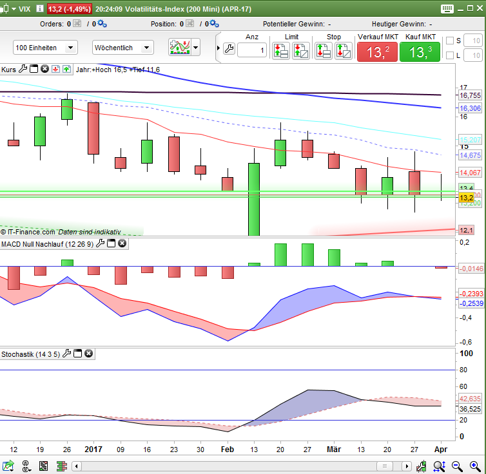486x474 pixels.
Task: Sell at market Verkauf MKT 13,2
Action: click(x=377, y=52)
